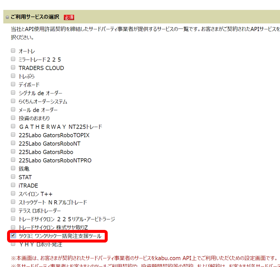Click the ツクヨミ ワンクリック一括発注支援ツール label
The image size is (280, 267).
pos(60,236)
